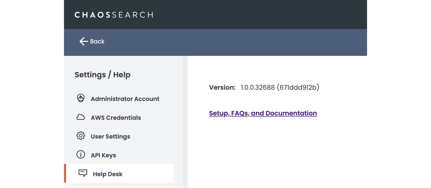Click the Version label

[x=222, y=88]
